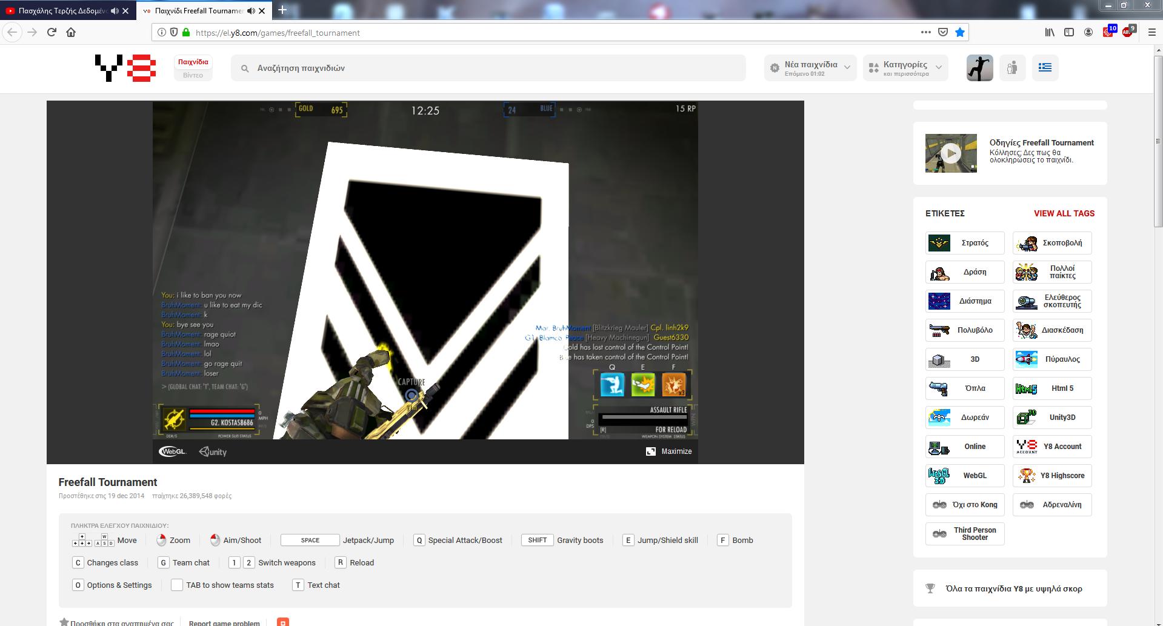Open the Πολλοί παίκτες tag
The width and height of the screenshot is (1163, 626).
tap(1052, 272)
